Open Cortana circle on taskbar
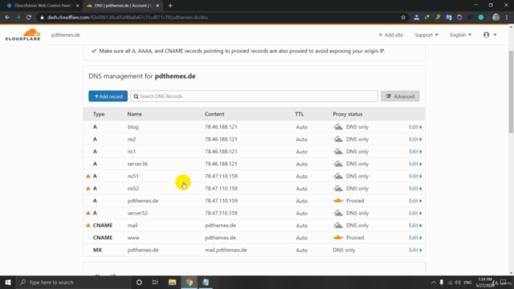Screen dimensions: 514x289 (x=139, y=282)
